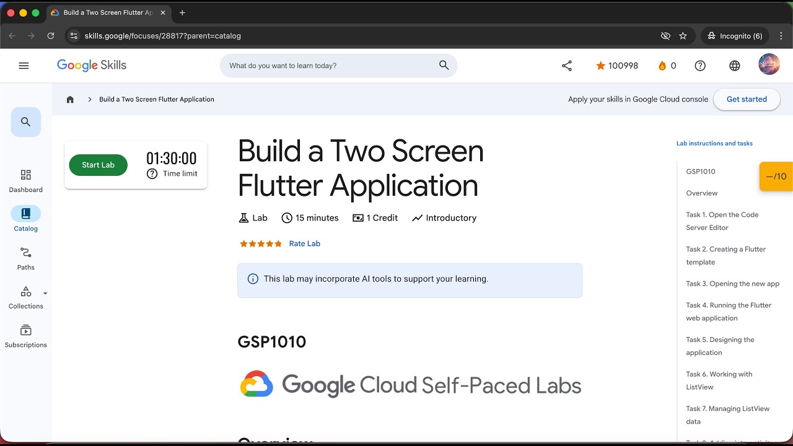Click the flame streak icon
Viewport: 793px width, 446px height.
(662, 66)
